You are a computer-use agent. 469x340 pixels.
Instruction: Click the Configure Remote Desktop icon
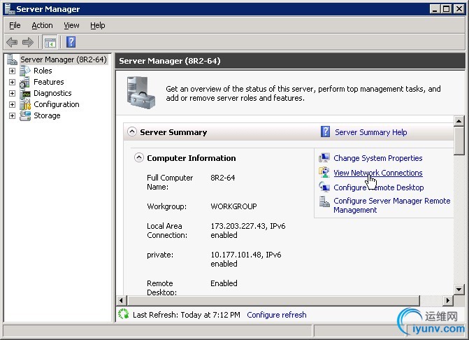[x=324, y=187]
